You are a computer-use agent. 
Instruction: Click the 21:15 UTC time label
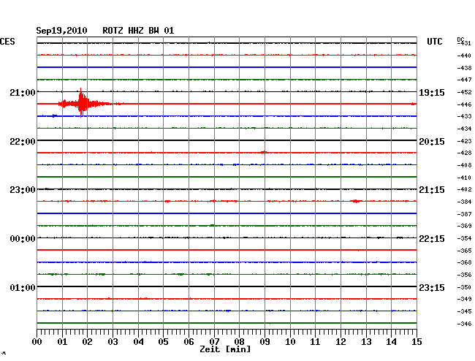tap(432, 190)
